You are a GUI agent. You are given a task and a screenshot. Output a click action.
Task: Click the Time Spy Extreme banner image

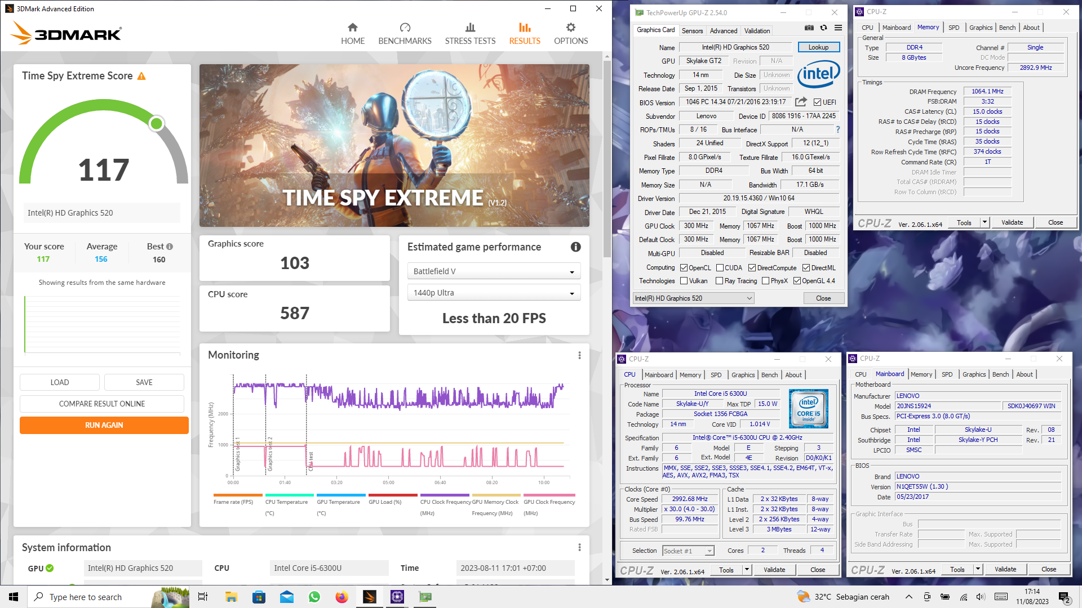394,145
